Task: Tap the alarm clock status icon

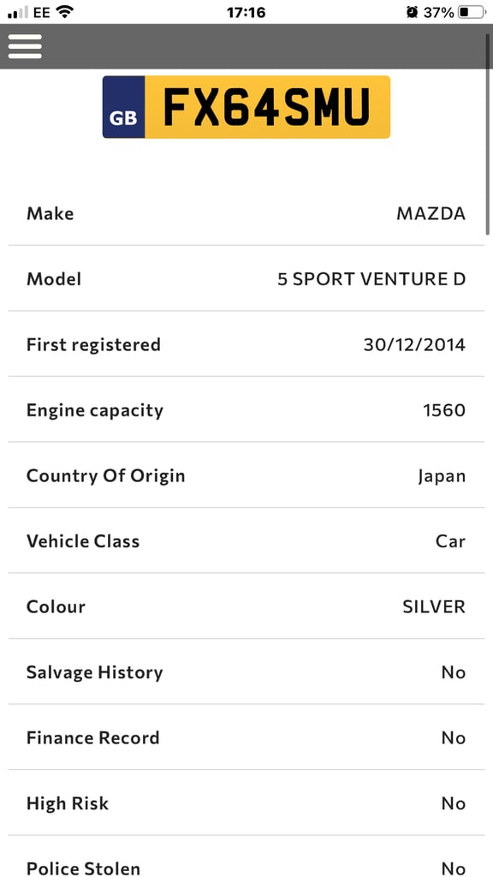Action: click(x=412, y=12)
